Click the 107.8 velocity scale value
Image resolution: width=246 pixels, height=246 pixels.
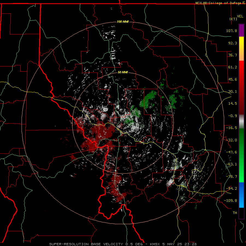click(232, 31)
